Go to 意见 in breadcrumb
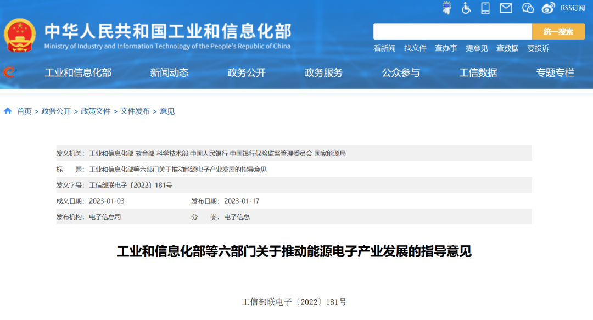The width and height of the screenshot is (593, 320). pyautogui.click(x=167, y=111)
